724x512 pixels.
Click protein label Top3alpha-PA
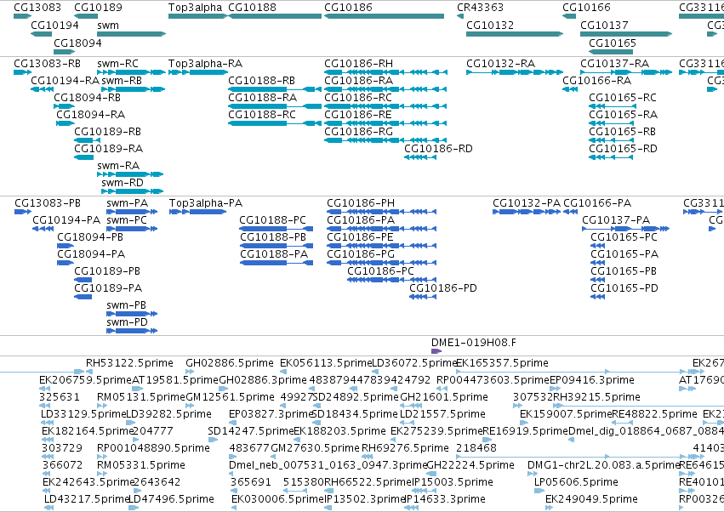click(206, 203)
